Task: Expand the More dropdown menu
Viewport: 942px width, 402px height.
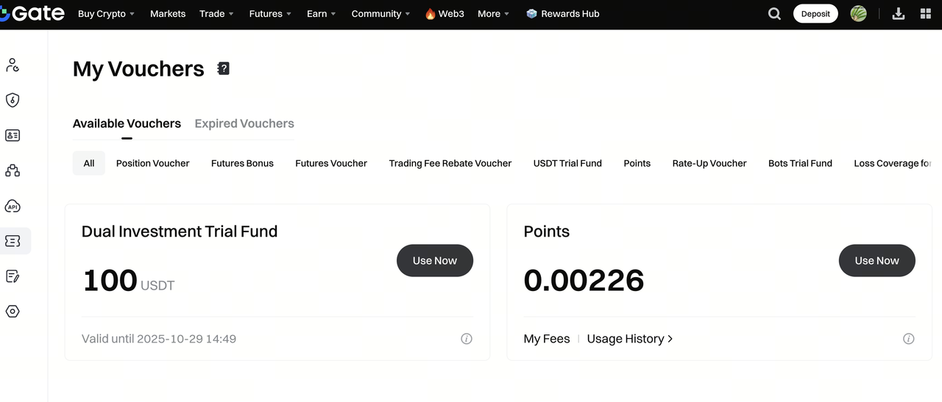Action: coord(493,14)
